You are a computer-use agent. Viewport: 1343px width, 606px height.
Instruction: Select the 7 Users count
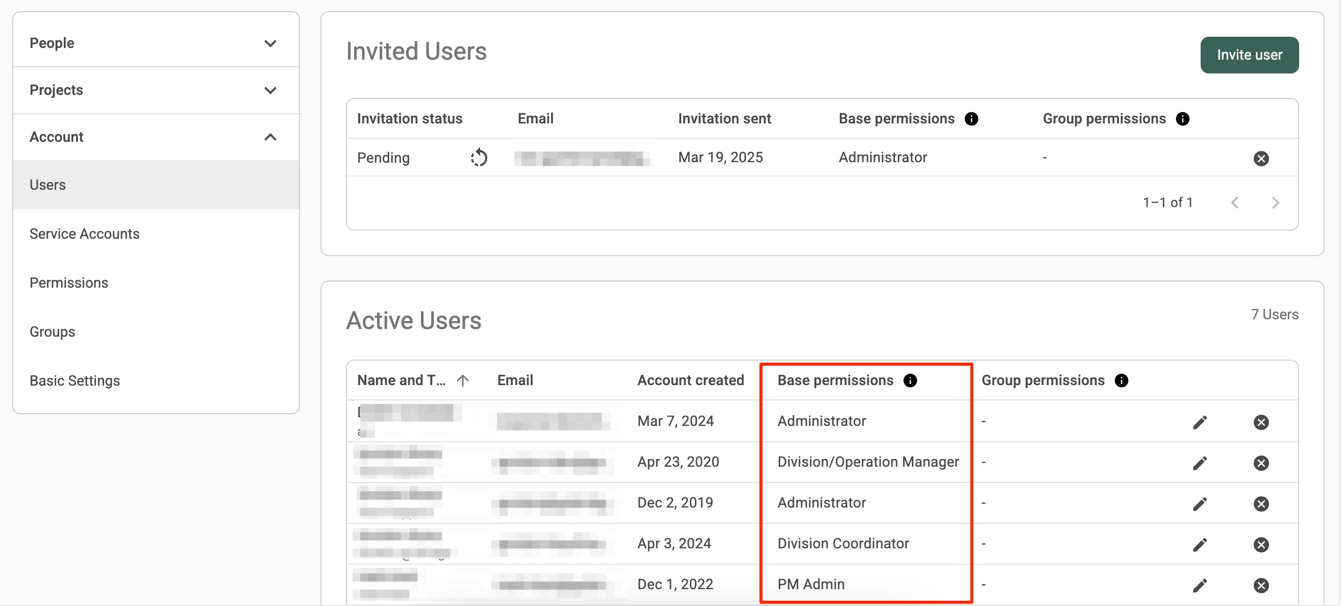[1275, 314]
